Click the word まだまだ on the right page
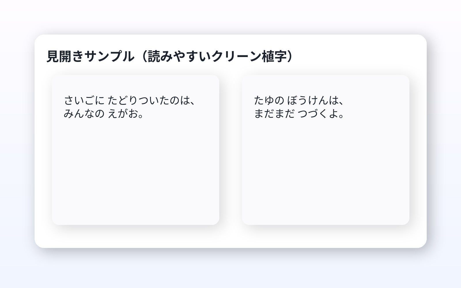The width and height of the screenshot is (461, 288). coord(274,114)
